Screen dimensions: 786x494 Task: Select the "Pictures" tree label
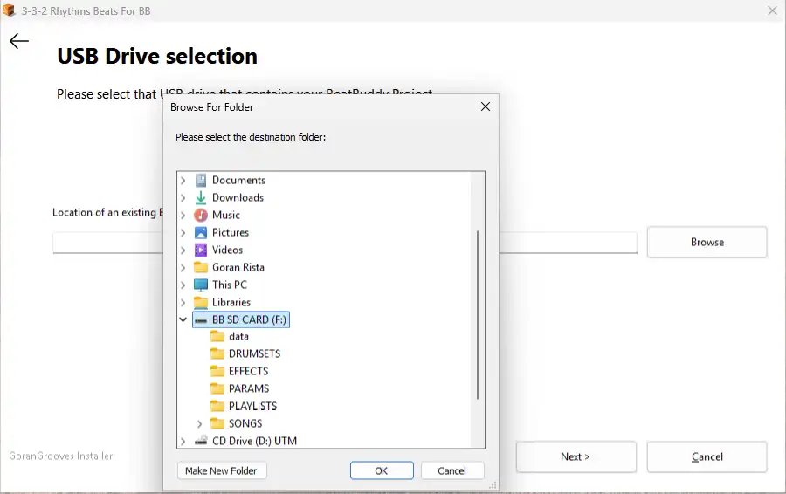coord(231,232)
